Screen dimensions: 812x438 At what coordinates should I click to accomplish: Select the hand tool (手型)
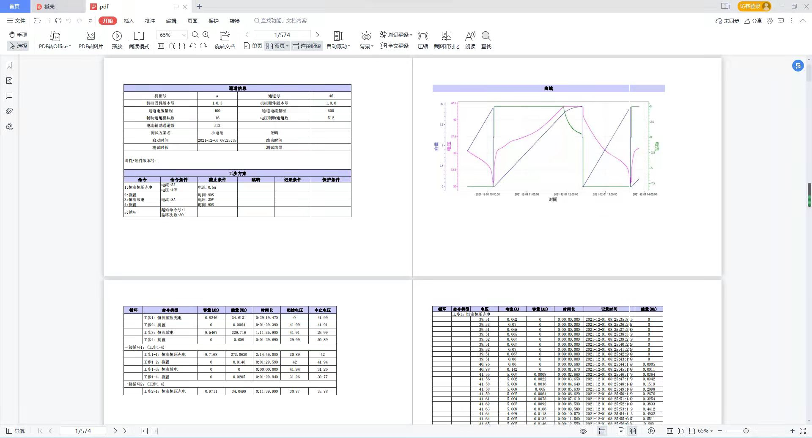coord(18,35)
